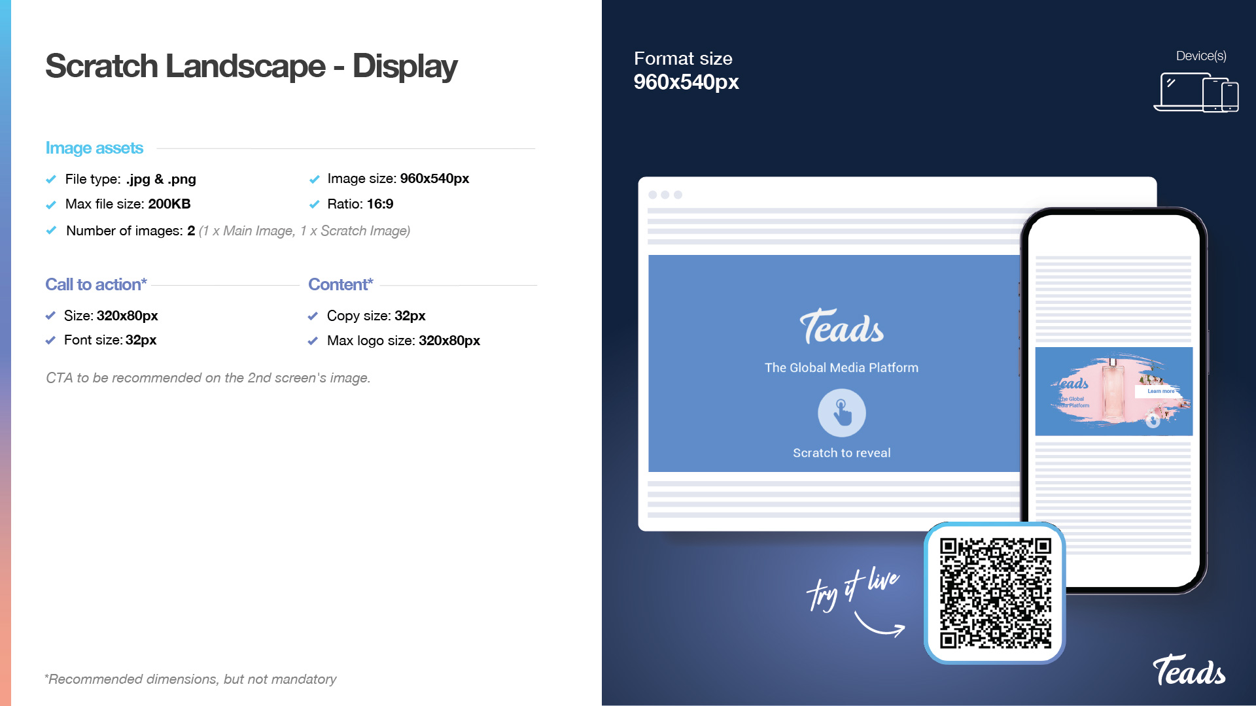Click the Scratch to reveal text
The width and height of the screenshot is (1256, 706).
tap(841, 453)
